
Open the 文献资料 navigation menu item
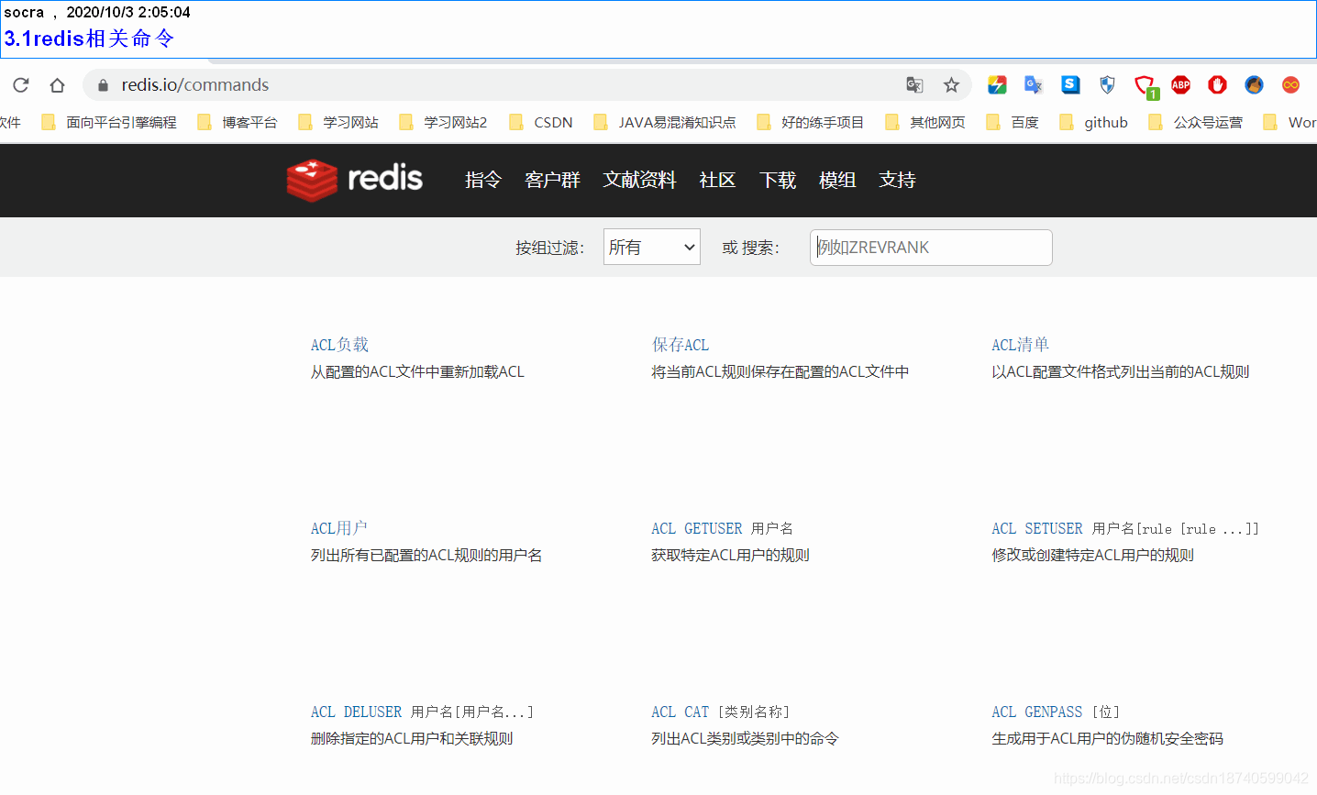click(639, 181)
